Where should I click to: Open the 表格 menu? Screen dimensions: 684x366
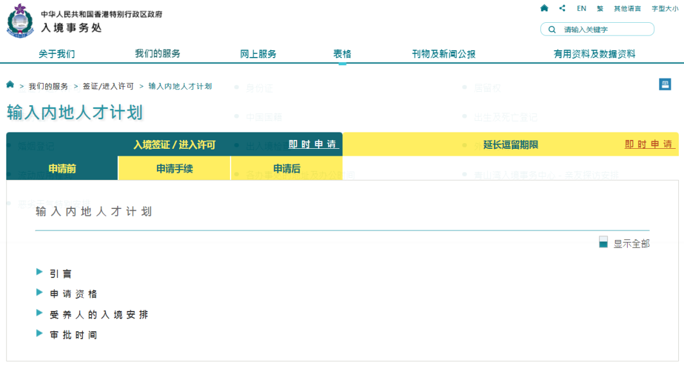coord(342,54)
